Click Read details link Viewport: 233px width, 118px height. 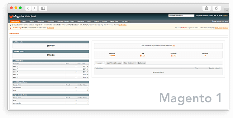(50, 28)
